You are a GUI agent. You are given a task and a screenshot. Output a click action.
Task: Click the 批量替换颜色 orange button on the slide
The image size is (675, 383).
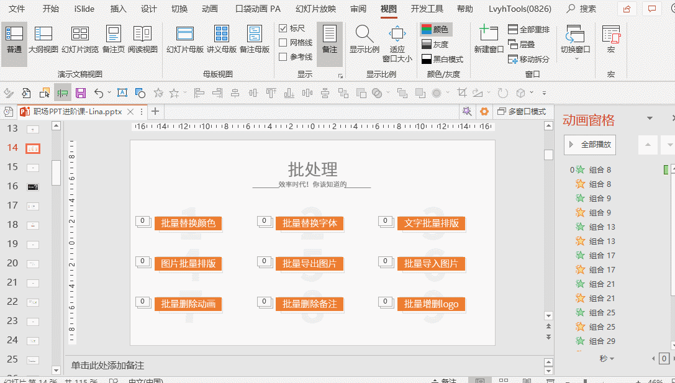coord(188,223)
